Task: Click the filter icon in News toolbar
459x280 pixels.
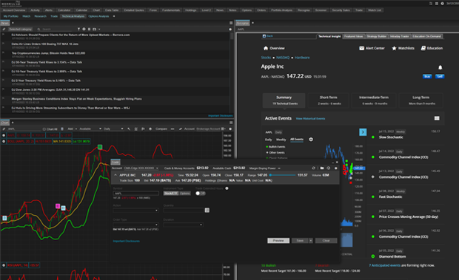Action: (78, 30)
